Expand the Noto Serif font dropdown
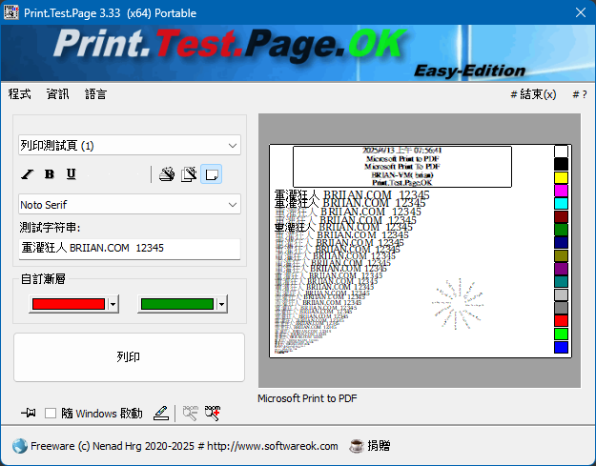The height and width of the screenshot is (466, 596). tap(129, 205)
